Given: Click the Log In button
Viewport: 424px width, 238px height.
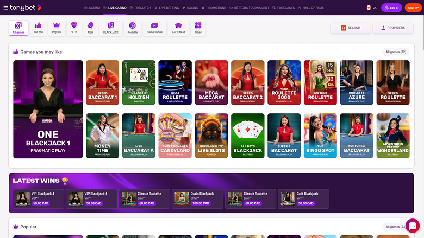Looking at the screenshot, I should [391, 8].
